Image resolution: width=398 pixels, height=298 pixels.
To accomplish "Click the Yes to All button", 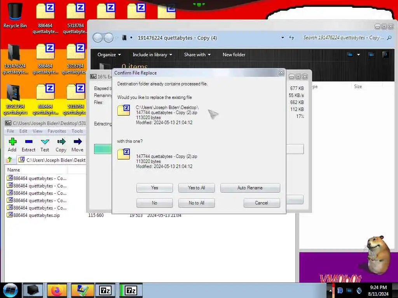I will point(196,188).
